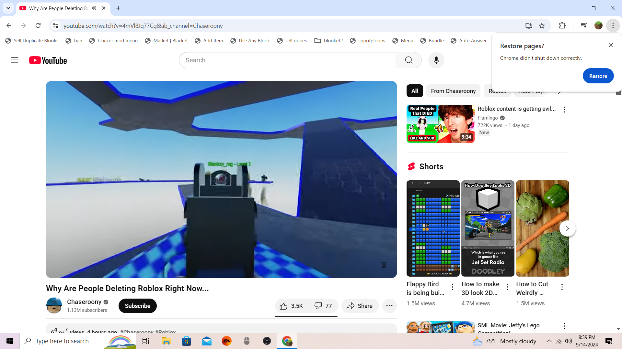Open options for Roblox content is getting evil video
Image resolution: width=622 pixels, height=349 pixels.
coord(564,110)
